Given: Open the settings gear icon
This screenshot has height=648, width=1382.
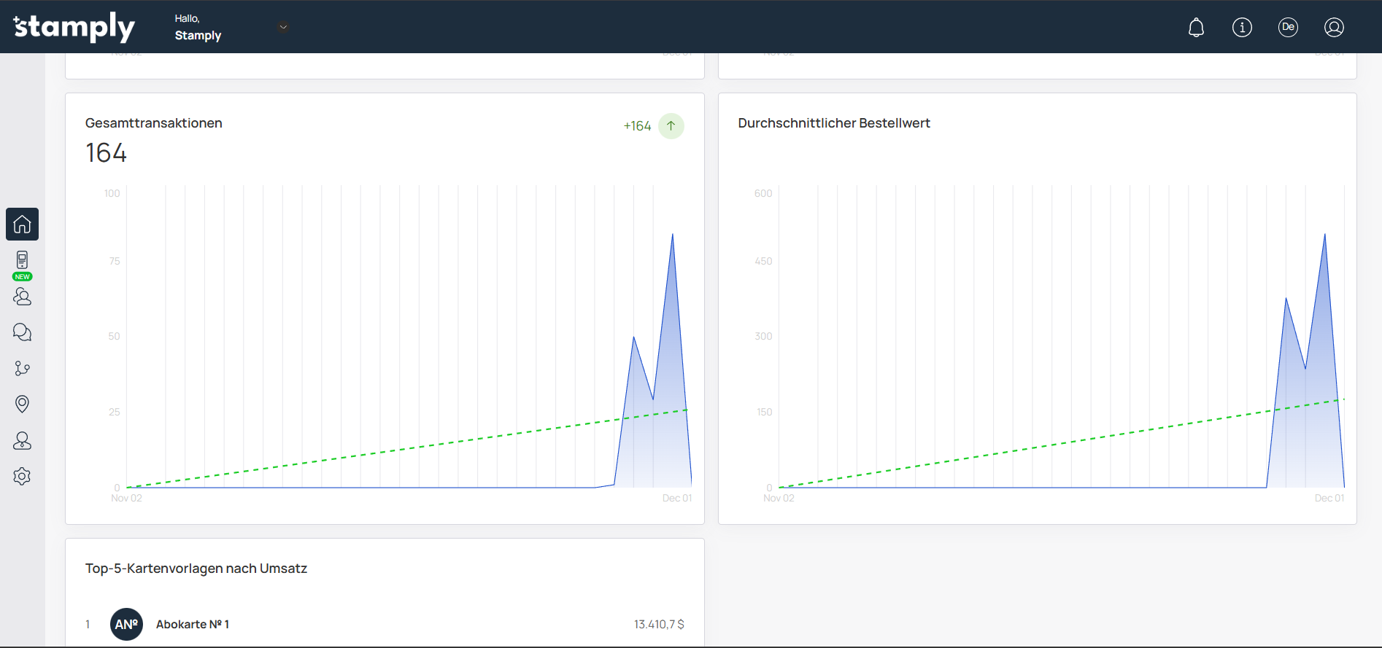Looking at the screenshot, I should point(22,476).
